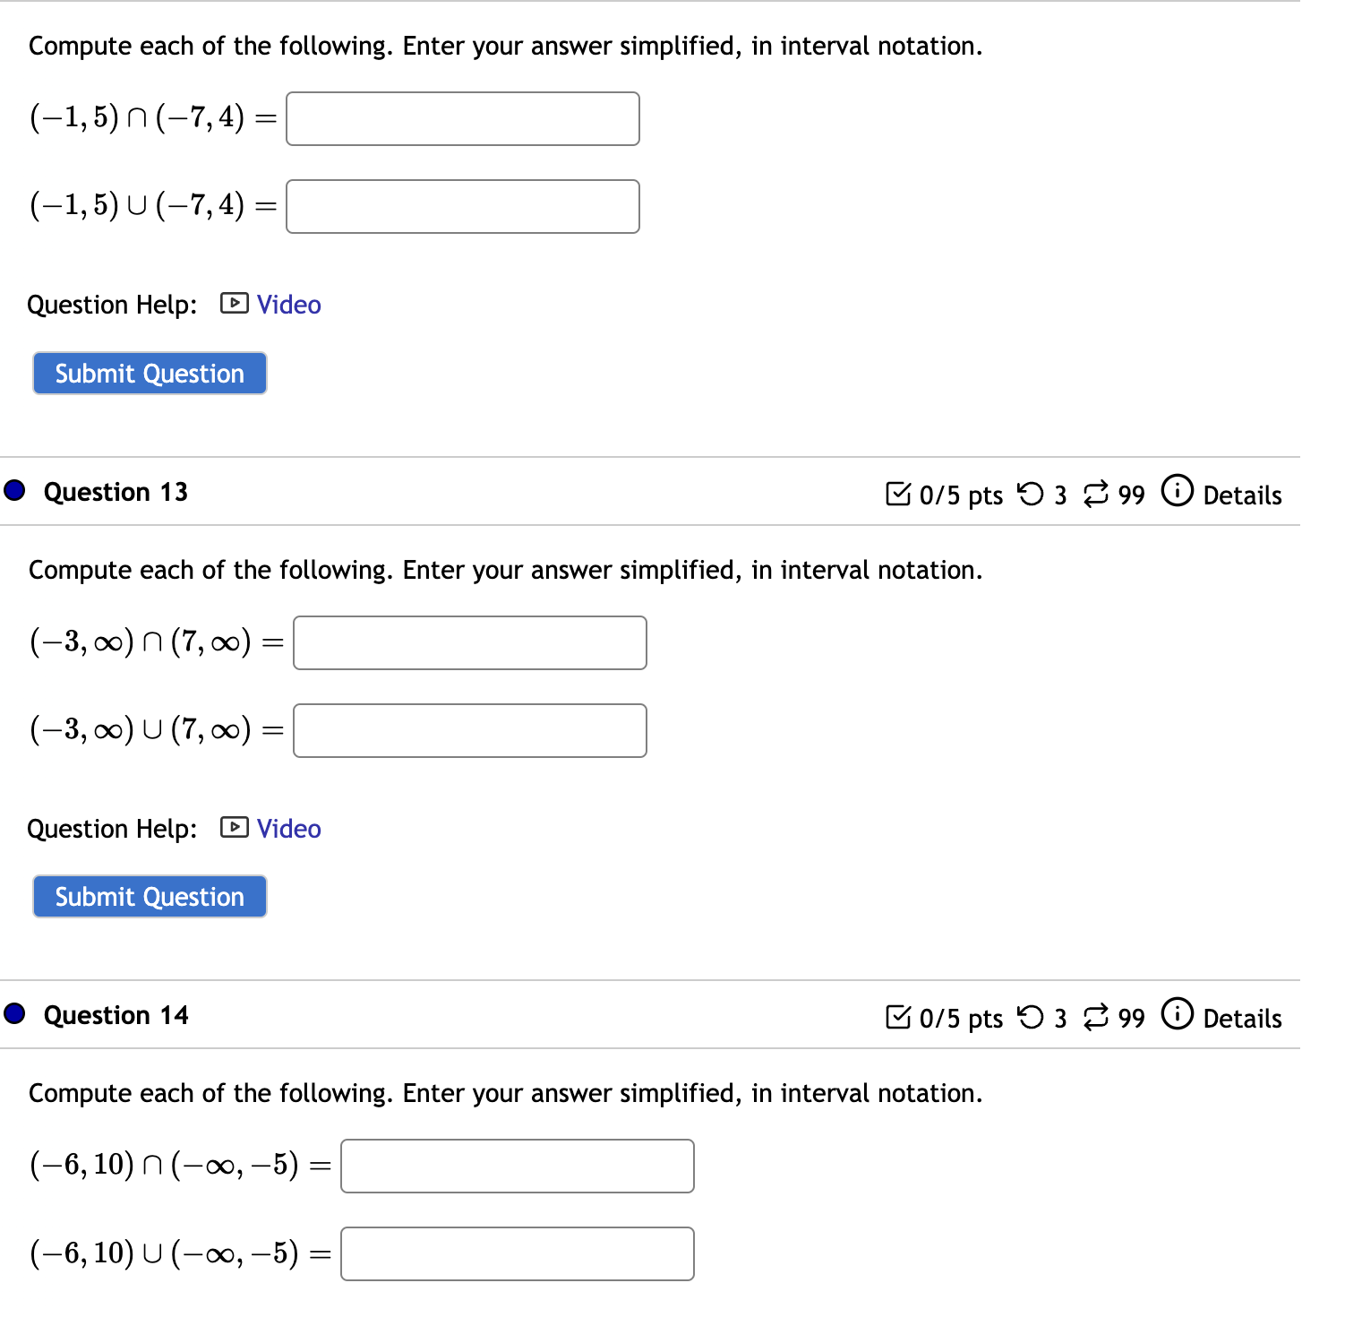Open the info circle icon for Question 13
This screenshot has height=1326, width=1345.
click(x=1177, y=493)
